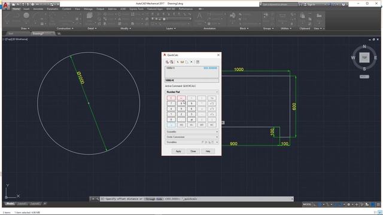This screenshot has width=383, height=215.
Task: Click the command line text field
Action: click(x=196, y=199)
